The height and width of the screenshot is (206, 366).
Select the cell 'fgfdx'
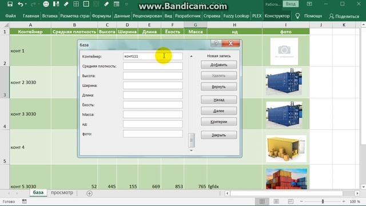(234, 177)
